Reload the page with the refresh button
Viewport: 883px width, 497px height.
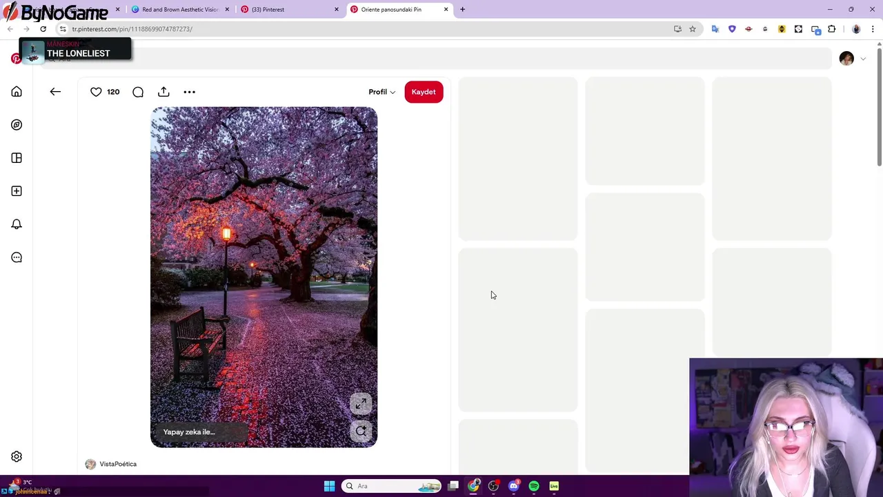[43, 29]
